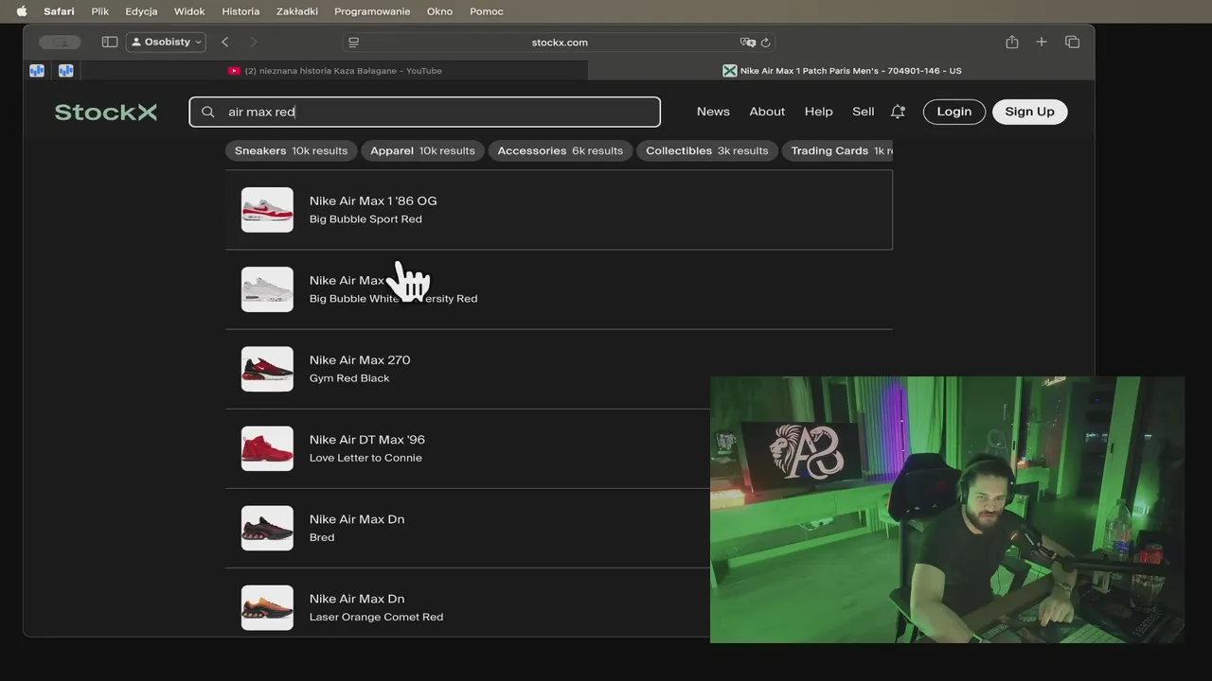
Task: Open the Edycja menu
Action: pos(141,11)
